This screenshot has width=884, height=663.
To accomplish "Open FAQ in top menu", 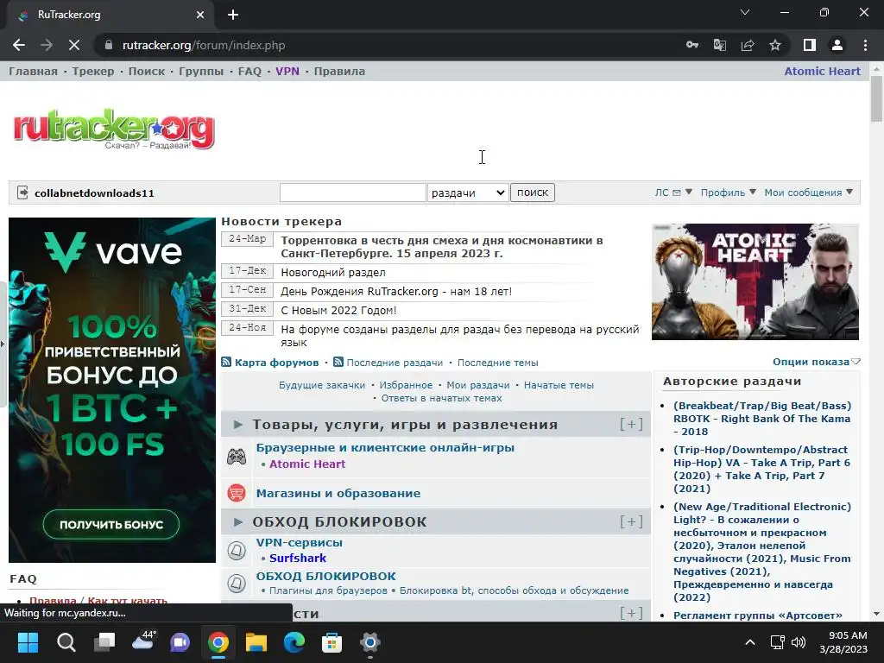I will [249, 71].
